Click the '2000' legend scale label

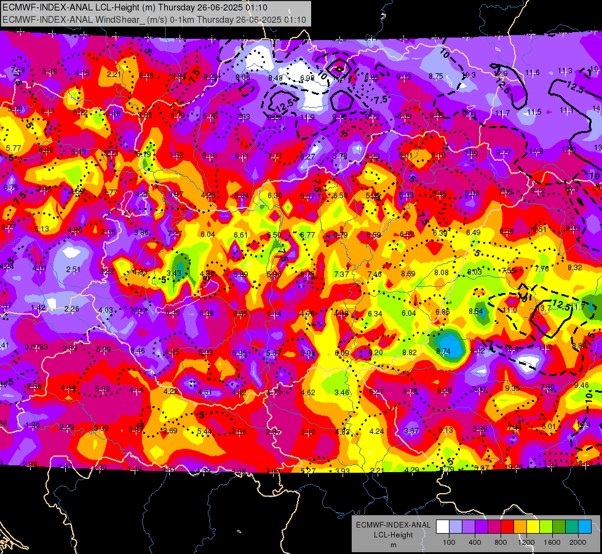coord(577,542)
